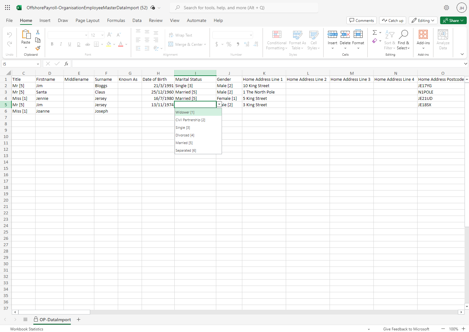Click the insert function fx icon
The height and width of the screenshot is (332, 469).
(66, 64)
